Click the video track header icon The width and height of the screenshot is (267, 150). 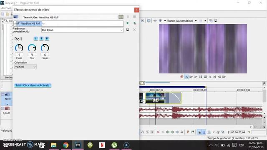point(7,94)
